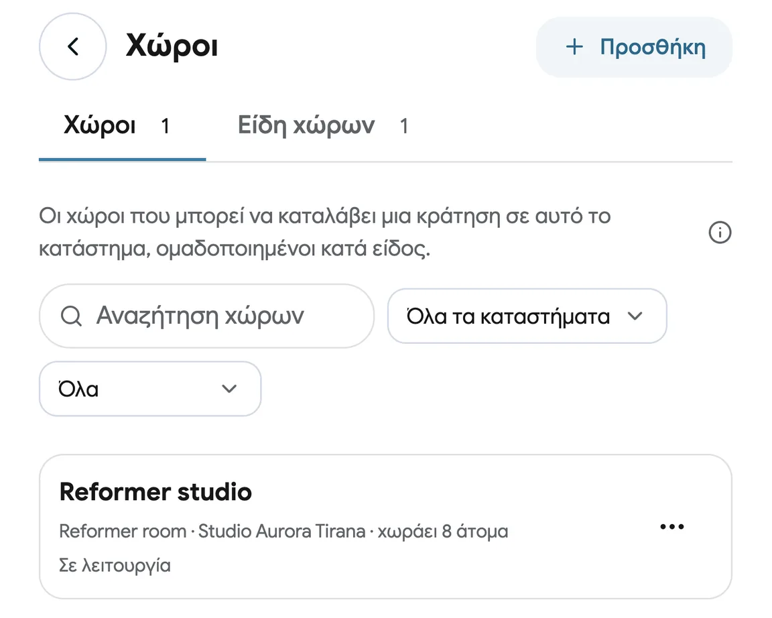Select the Reformer studio card title
This screenshot has width=772, height=618.
(x=155, y=492)
